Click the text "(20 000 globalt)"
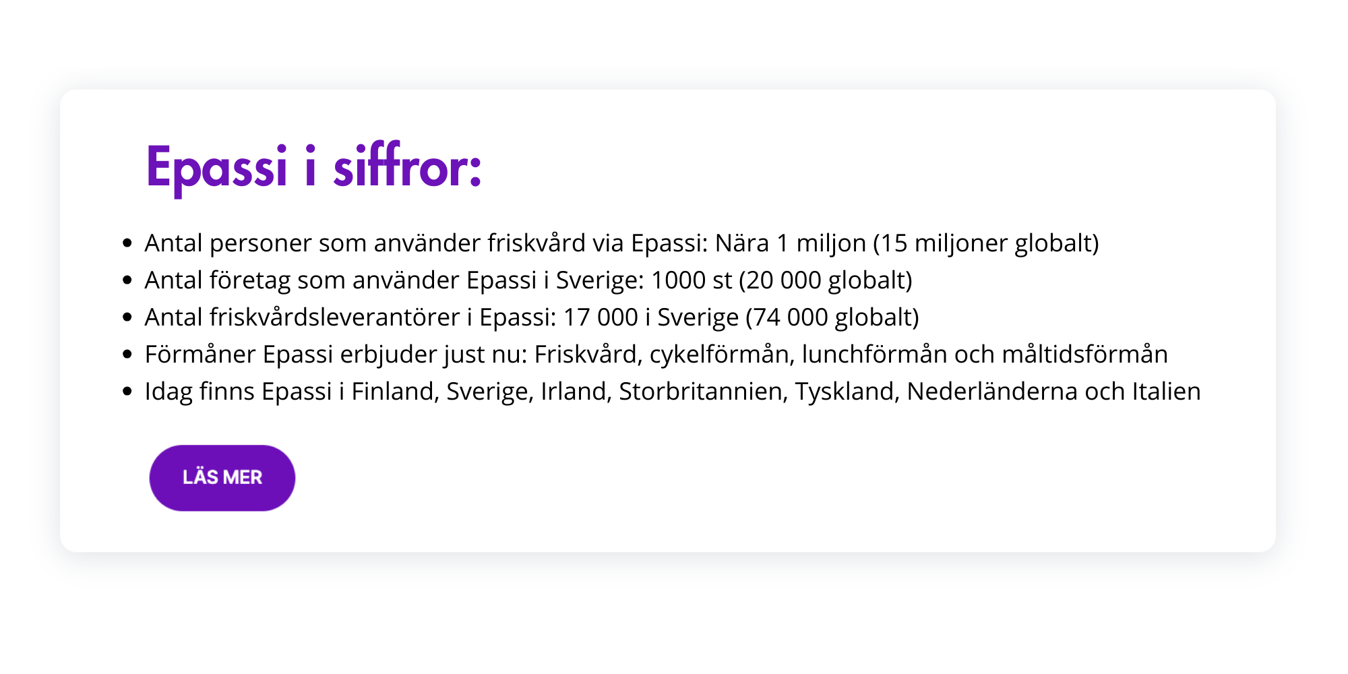This screenshot has height=674, width=1348. tap(826, 280)
